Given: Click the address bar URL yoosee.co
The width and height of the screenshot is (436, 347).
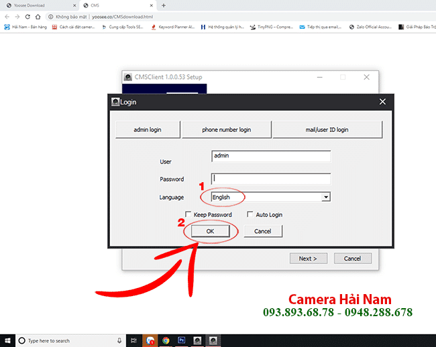Looking at the screenshot, I should point(122,17).
